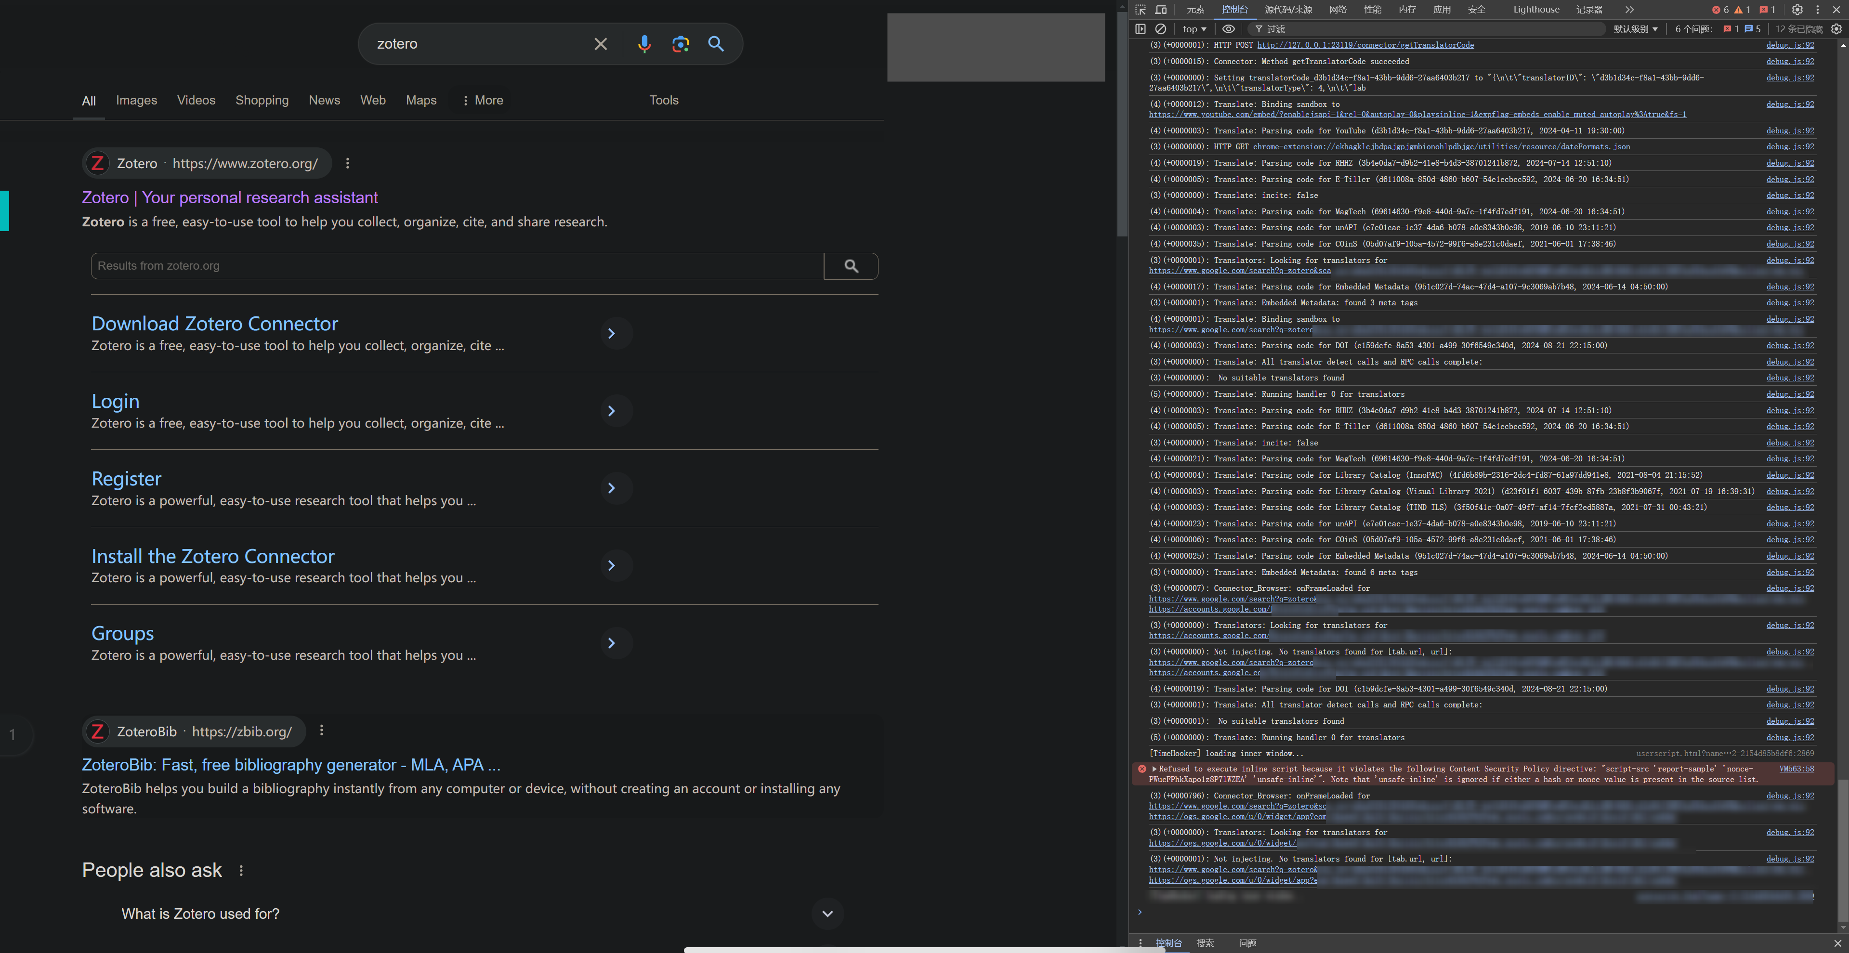Clear the console log
1849x953 pixels.
1161,29
